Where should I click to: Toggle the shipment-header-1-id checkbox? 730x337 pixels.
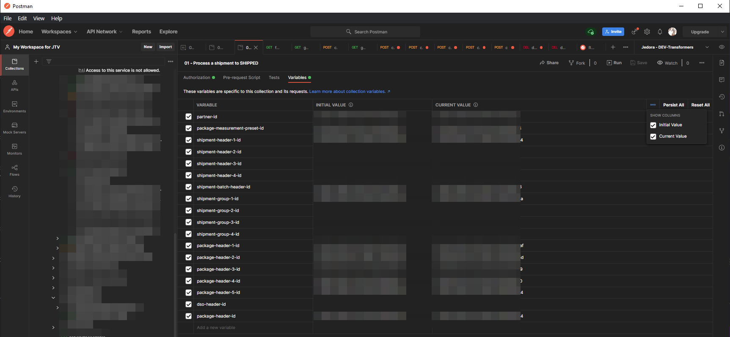click(188, 140)
